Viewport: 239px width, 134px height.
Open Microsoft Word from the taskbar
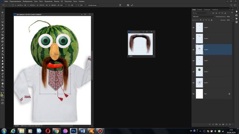coord(83,131)
